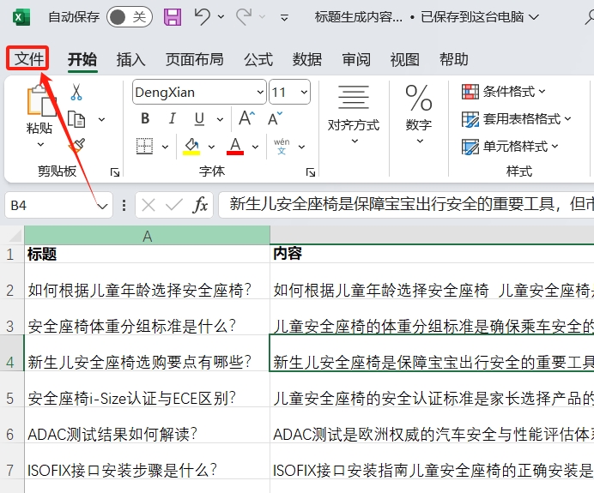Open the Undo history dropdown arrow
The width and height of the screenshot is (594, 493).
221,17
